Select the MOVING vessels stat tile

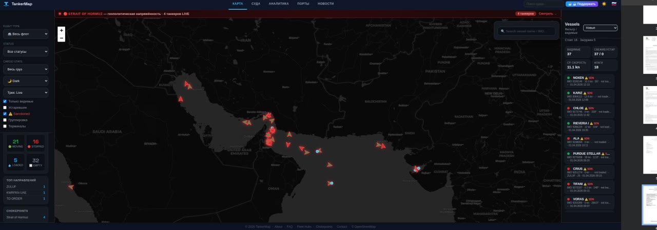(15, 143)
